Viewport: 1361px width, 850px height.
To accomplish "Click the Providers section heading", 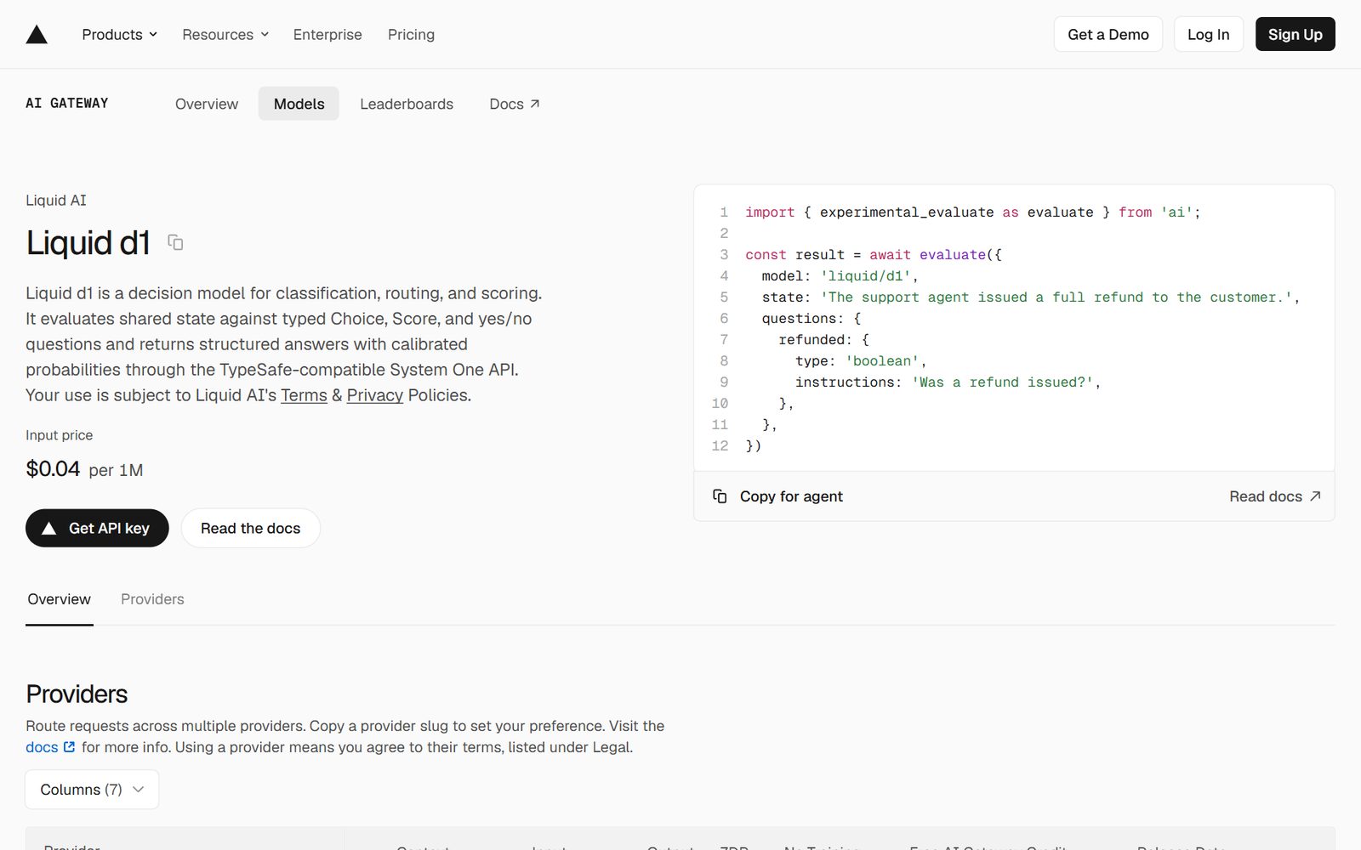I will (x=77, y=694).
